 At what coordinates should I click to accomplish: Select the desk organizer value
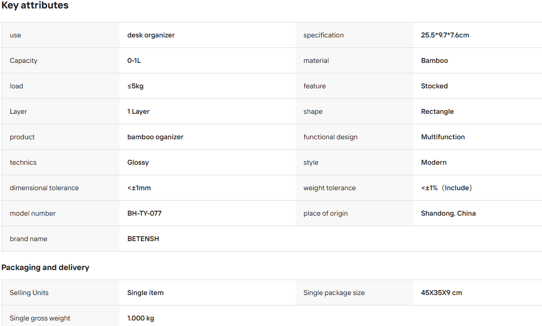point(151,35)
